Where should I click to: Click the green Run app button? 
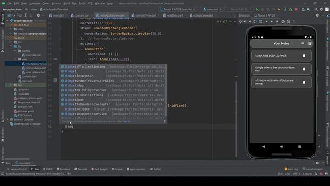point(257,9)
